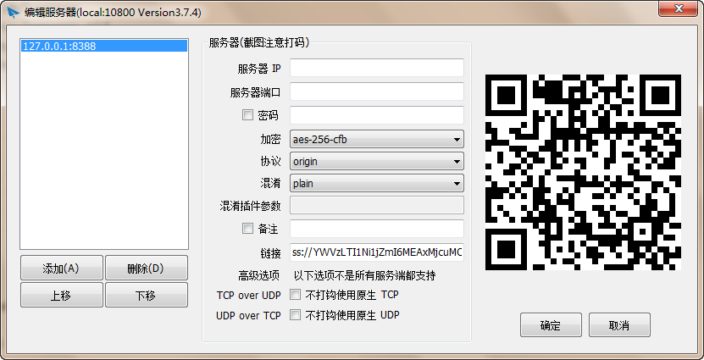Click the 添加(A) button

pos(62,268)
